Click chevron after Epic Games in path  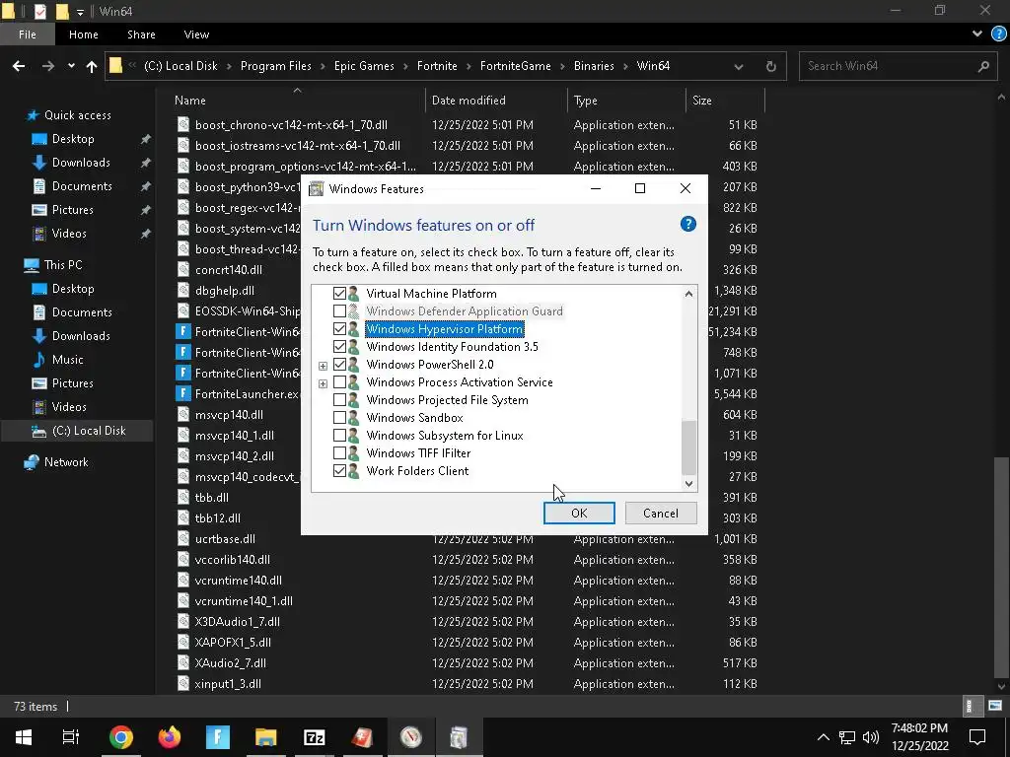coord(405,66)
